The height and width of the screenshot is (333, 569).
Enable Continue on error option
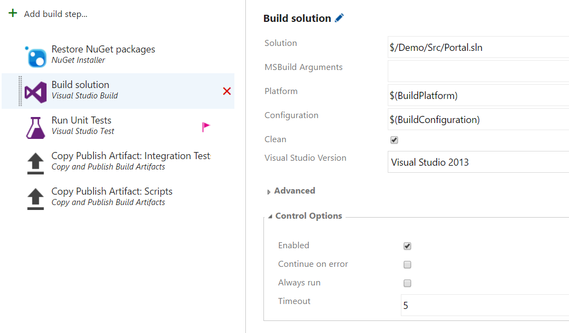(407, 265)
